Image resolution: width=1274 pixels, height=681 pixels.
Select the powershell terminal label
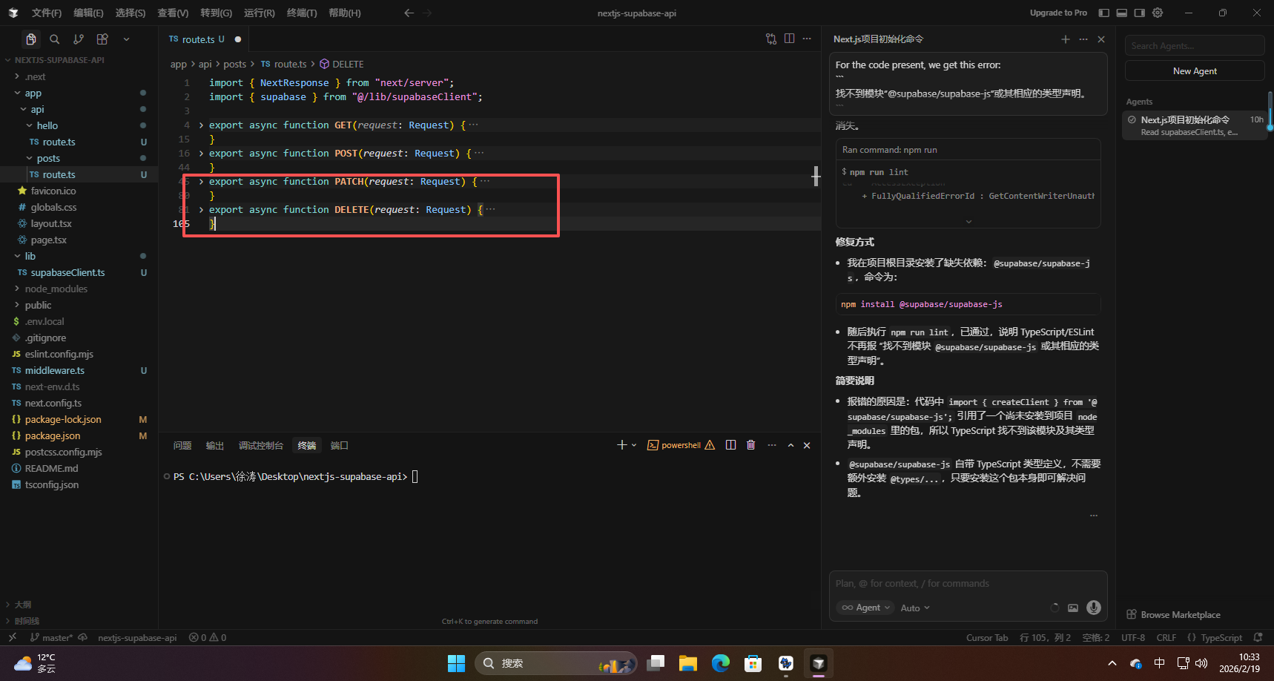tap(681, 445)
